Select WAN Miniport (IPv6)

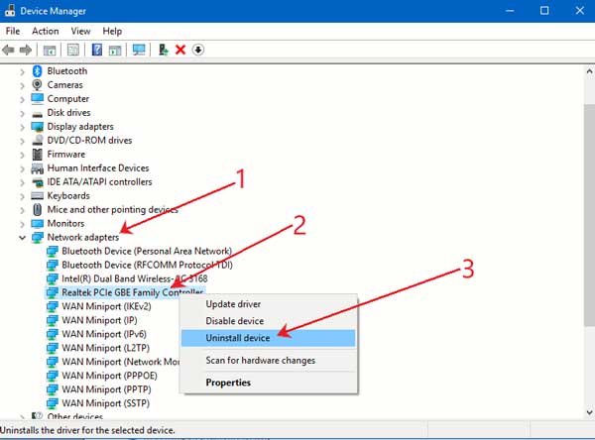pos(104,334)
